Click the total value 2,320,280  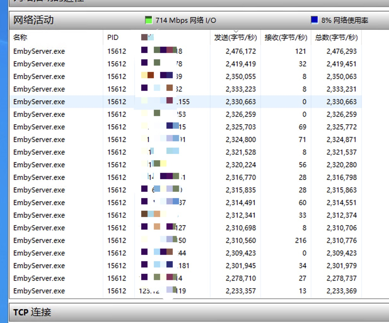point(342,165)
